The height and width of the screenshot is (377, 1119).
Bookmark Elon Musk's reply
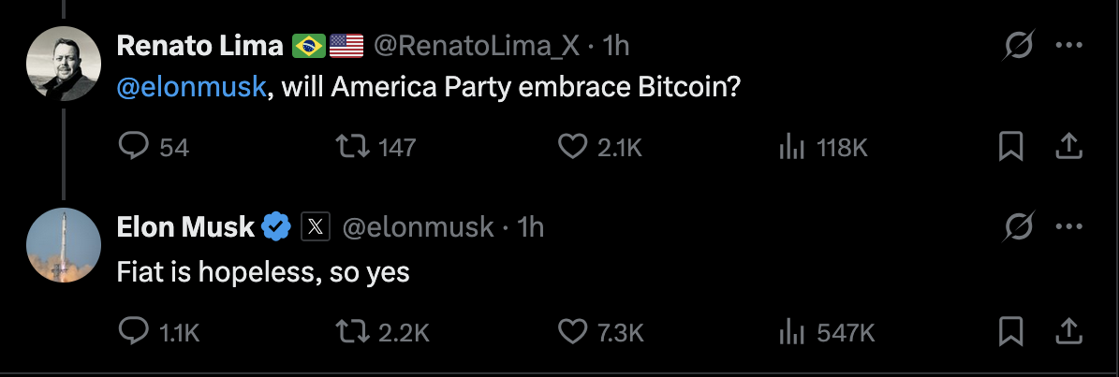tap(1009, 330)
